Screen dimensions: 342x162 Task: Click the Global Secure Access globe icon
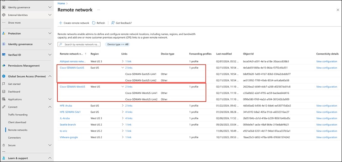click(x=4, y=76)
